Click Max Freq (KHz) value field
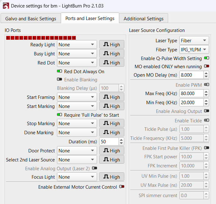This screenshot has width=216, height=204. click(x=192, y=93)
